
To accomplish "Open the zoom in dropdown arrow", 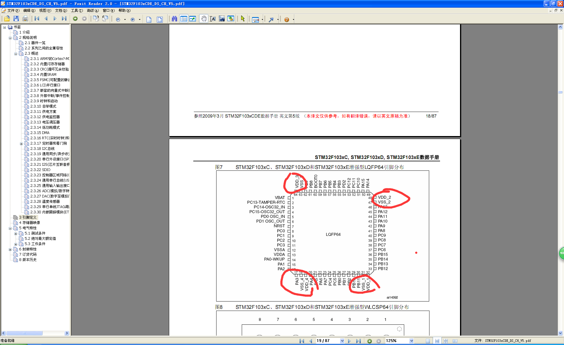I will (140, 19).
